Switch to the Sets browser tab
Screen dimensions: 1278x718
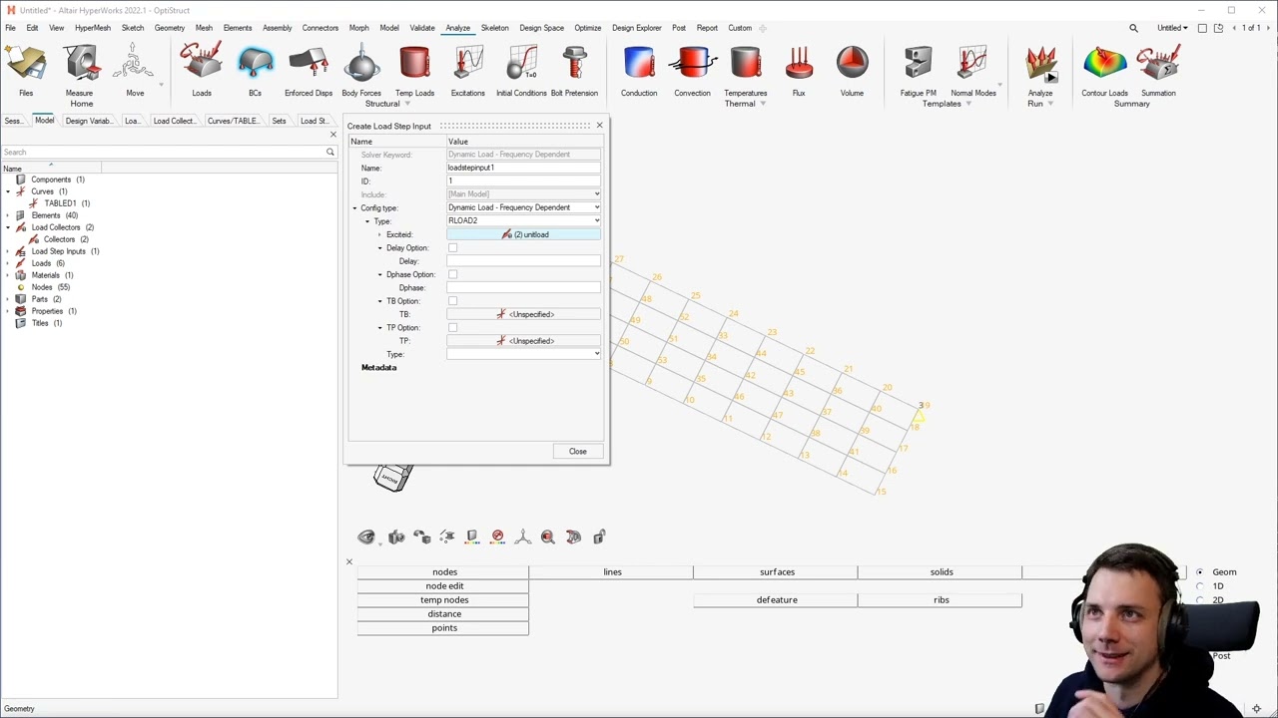tap(279, 121)
